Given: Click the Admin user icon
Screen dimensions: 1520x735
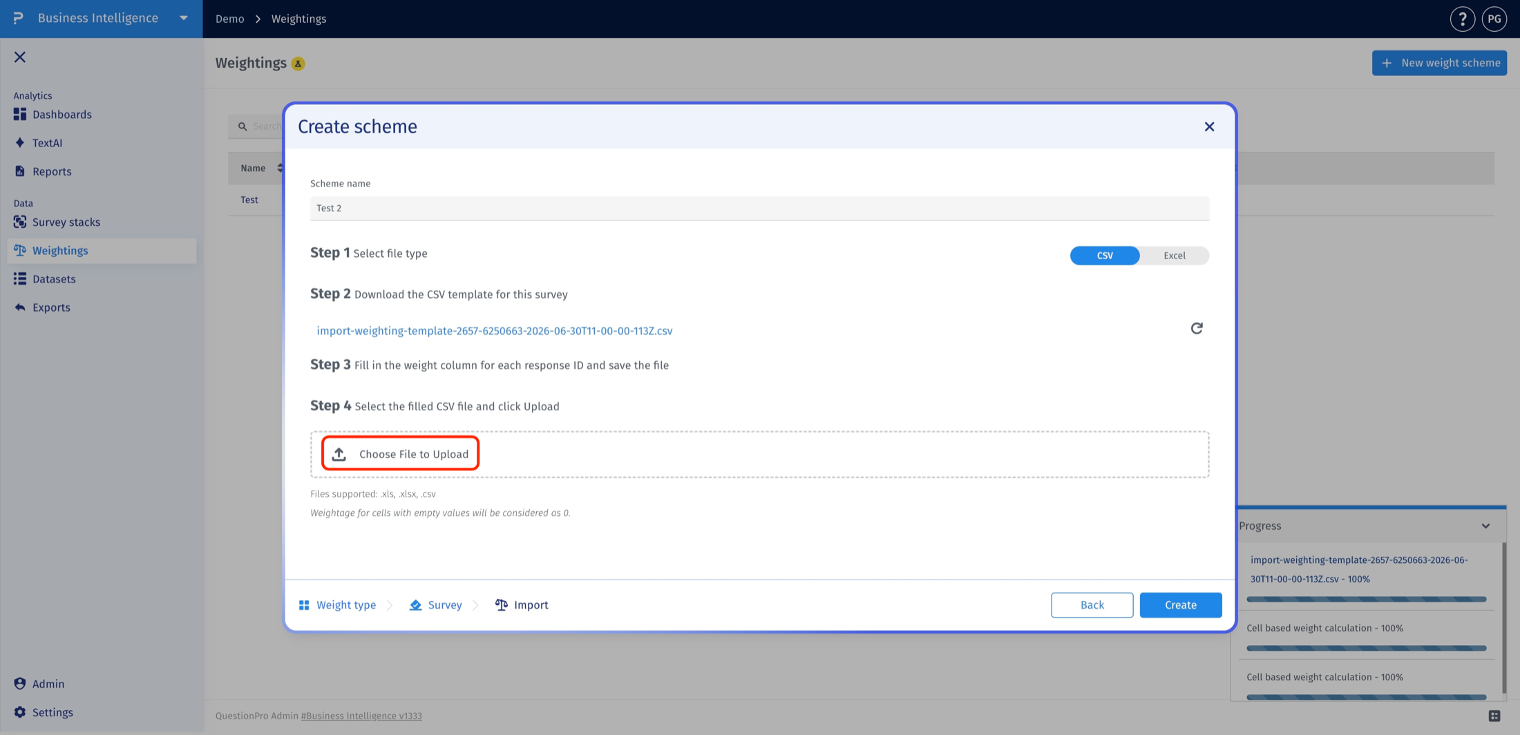Looking at the screenshot, I should click(x=20, y=683).
